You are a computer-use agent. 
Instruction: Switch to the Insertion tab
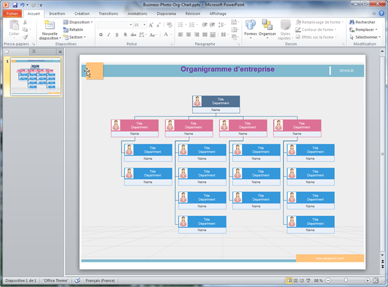pyautogui.click(x=57, y=13)
